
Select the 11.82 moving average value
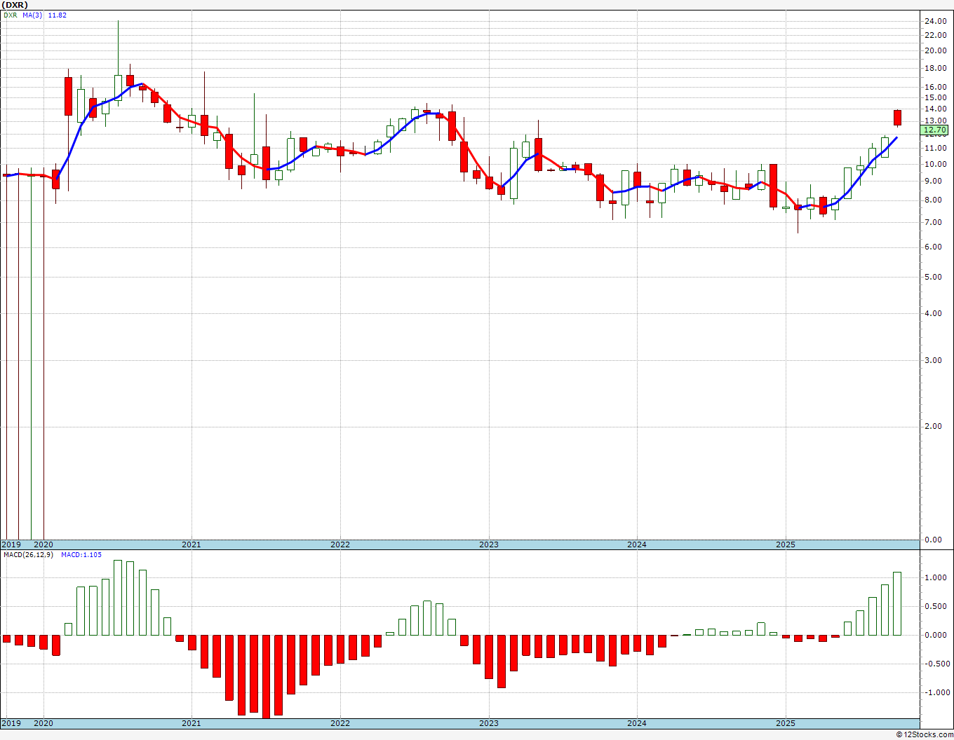pyautogui.click(x=57, y=15)
